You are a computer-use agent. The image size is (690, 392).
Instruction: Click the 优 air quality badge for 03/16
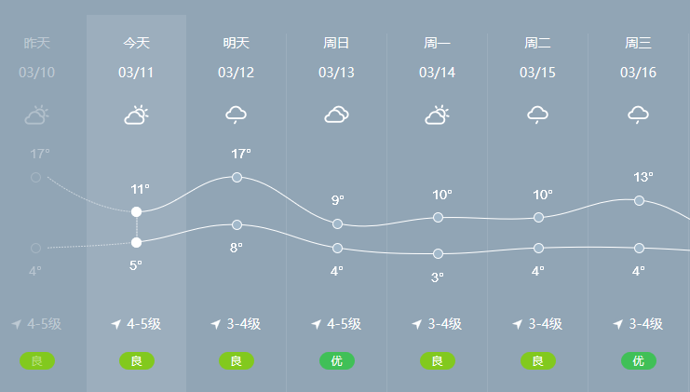(x=639, y=360)
